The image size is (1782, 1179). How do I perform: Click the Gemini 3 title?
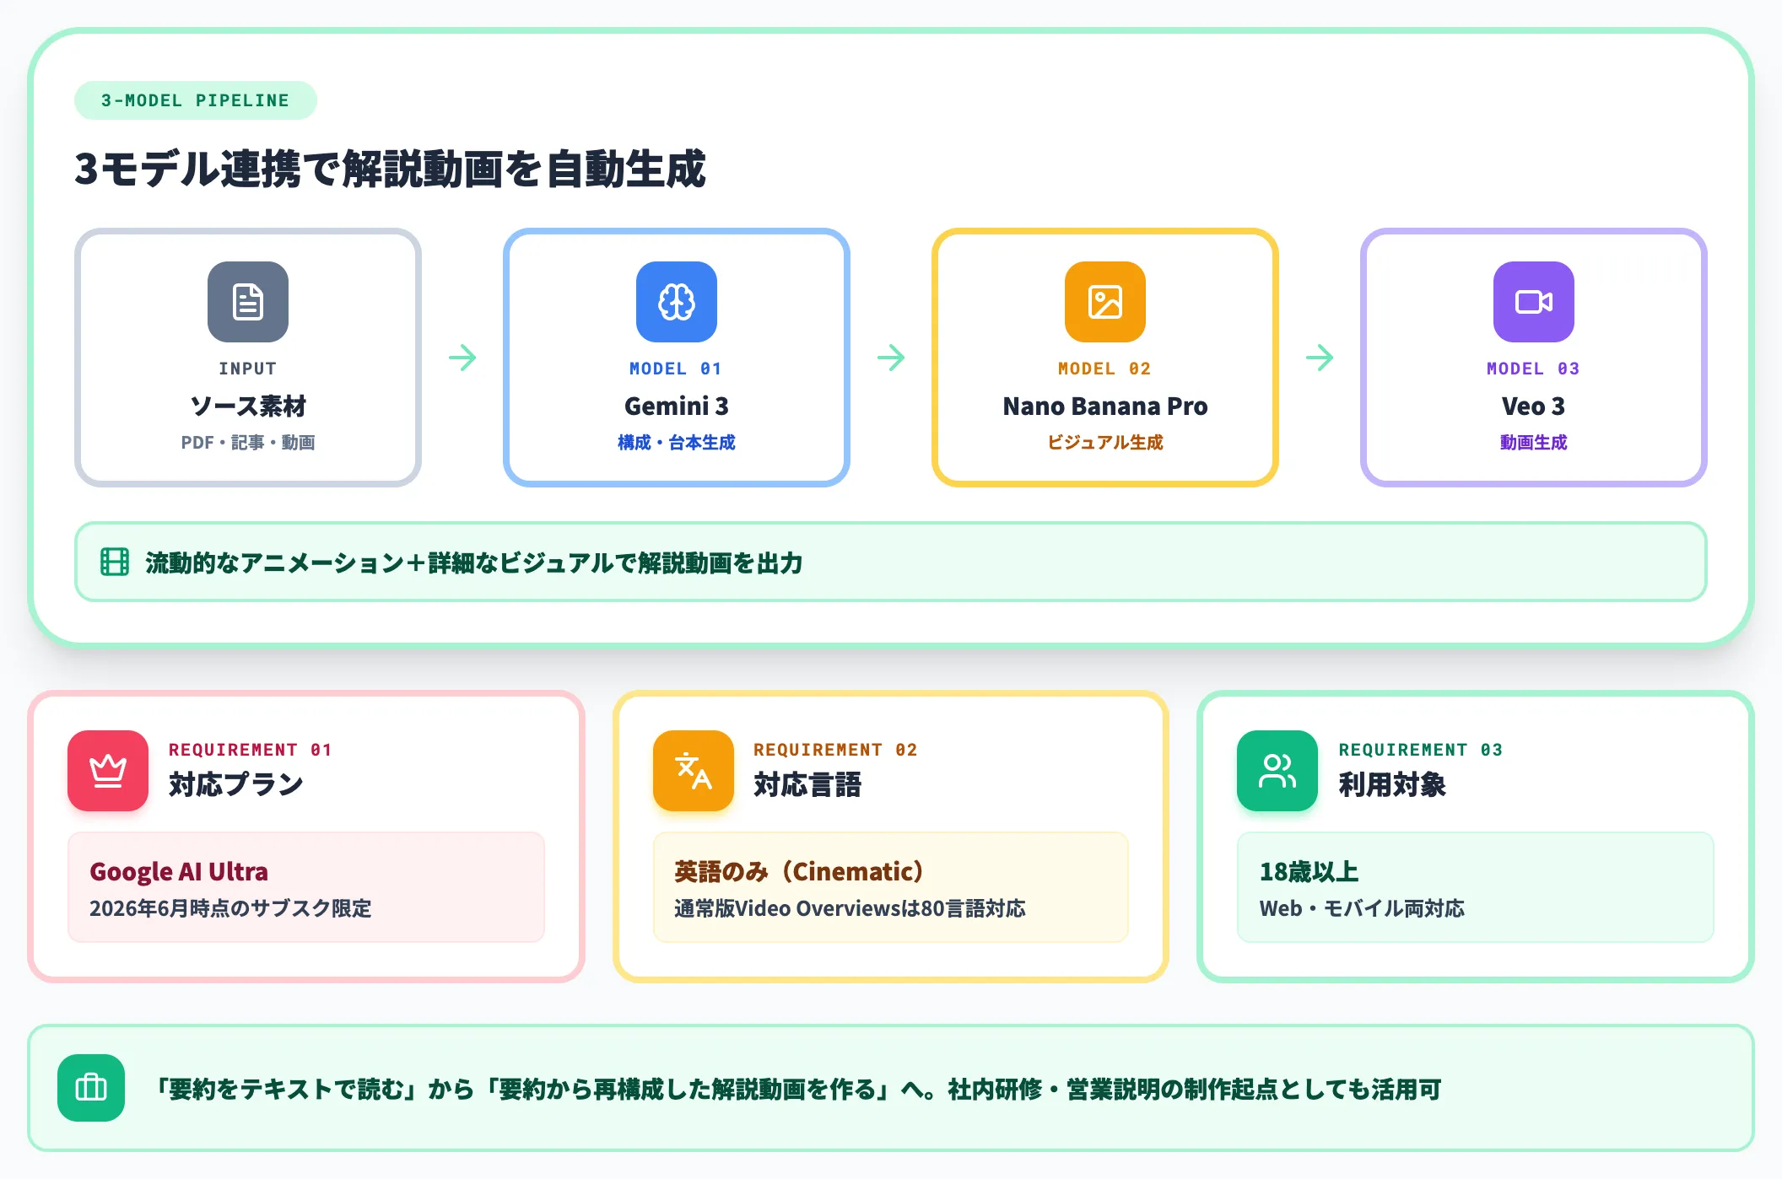pyautogui.click(x=677, y=406)
